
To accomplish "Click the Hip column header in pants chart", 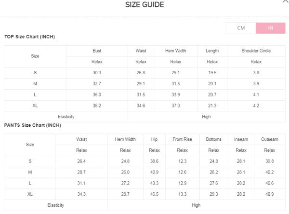I will (x=154, y=139).
